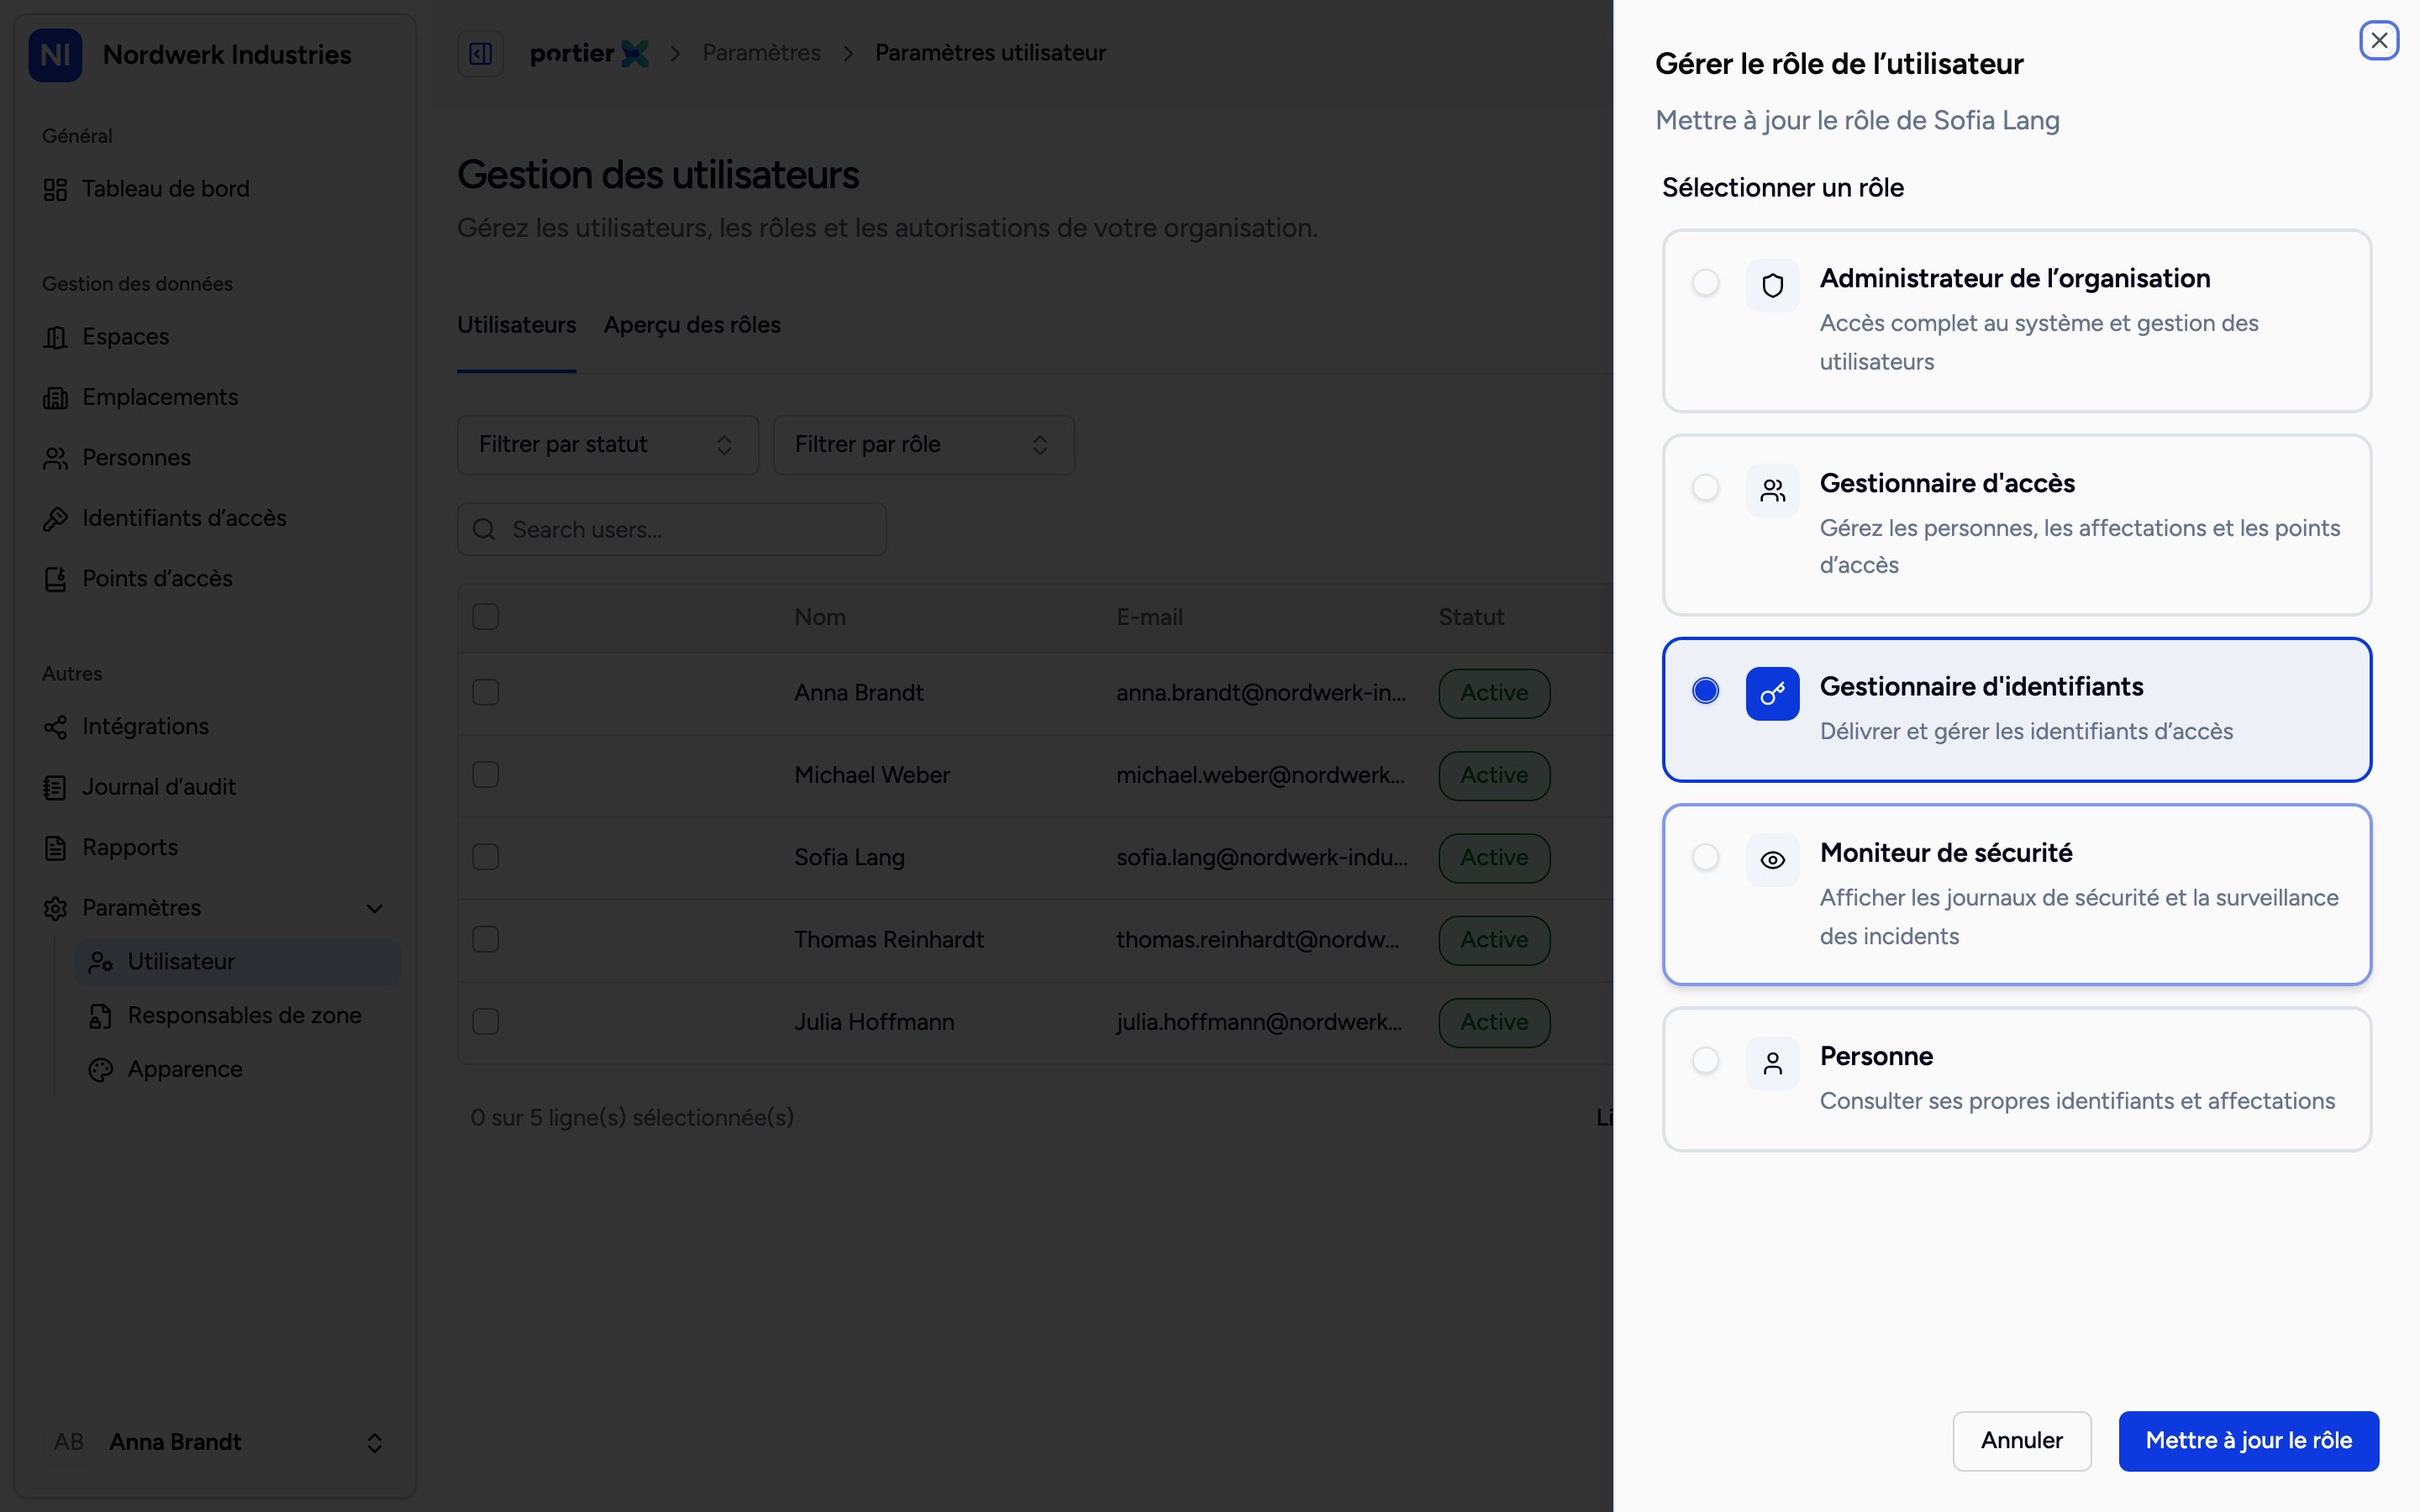The height and width of the screenshot is (1512, 2420).
Task: Click the Tableau de bord grid icon
Action: coord(55,189)
